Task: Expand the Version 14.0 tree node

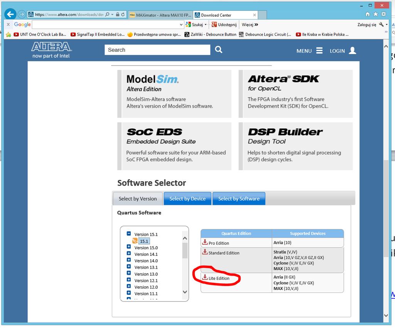Action: coord(129,260)
